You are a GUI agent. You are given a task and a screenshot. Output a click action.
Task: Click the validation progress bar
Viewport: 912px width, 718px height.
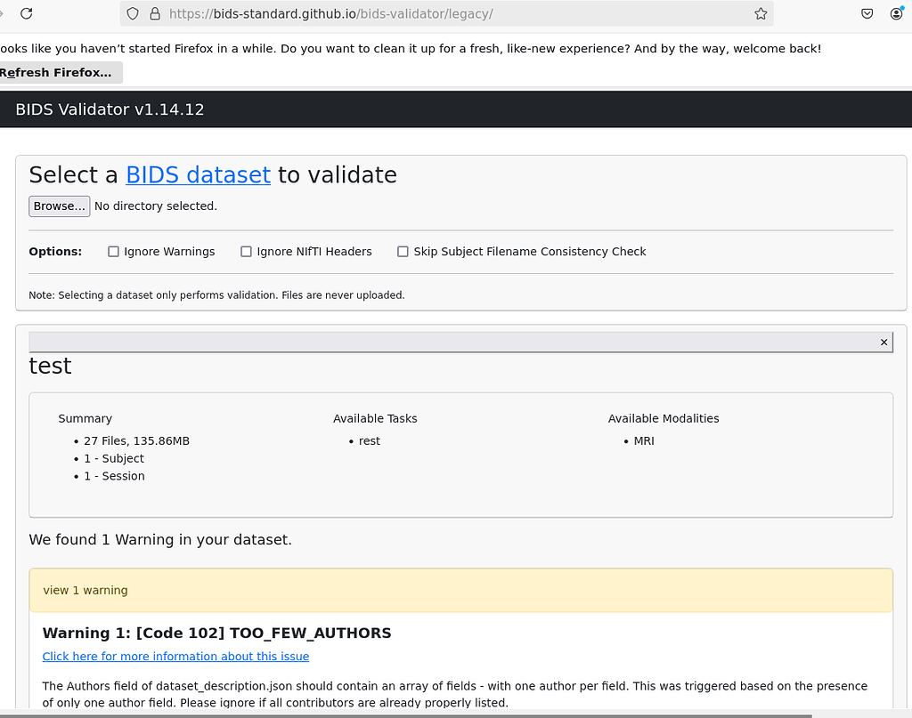(445, 341)
